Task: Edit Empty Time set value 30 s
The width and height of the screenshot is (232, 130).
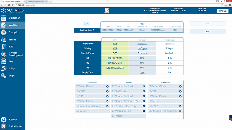Action: point(142,72)
